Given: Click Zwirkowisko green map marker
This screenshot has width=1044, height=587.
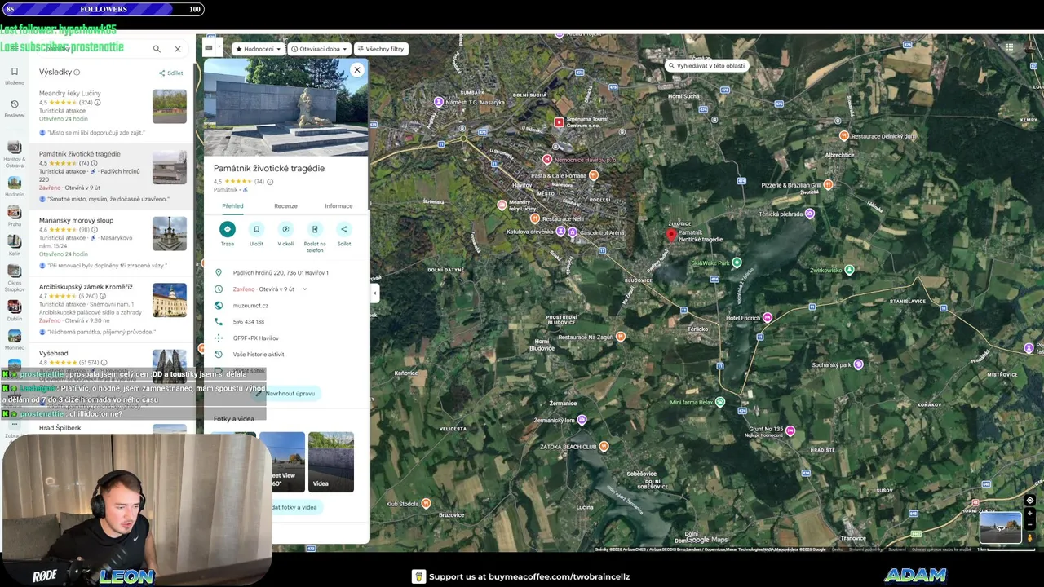Looking at the screenshot, I should click(x=849, y=270).
